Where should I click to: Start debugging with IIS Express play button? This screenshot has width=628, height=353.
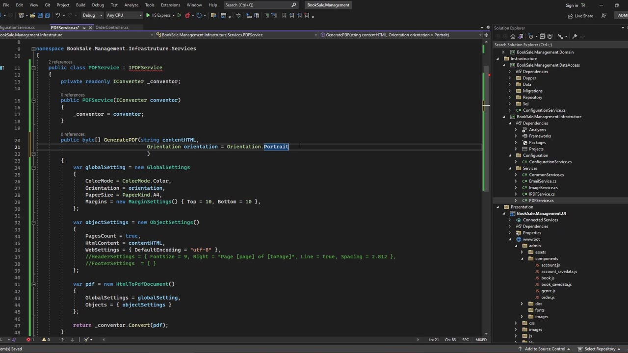click(148, 15)
